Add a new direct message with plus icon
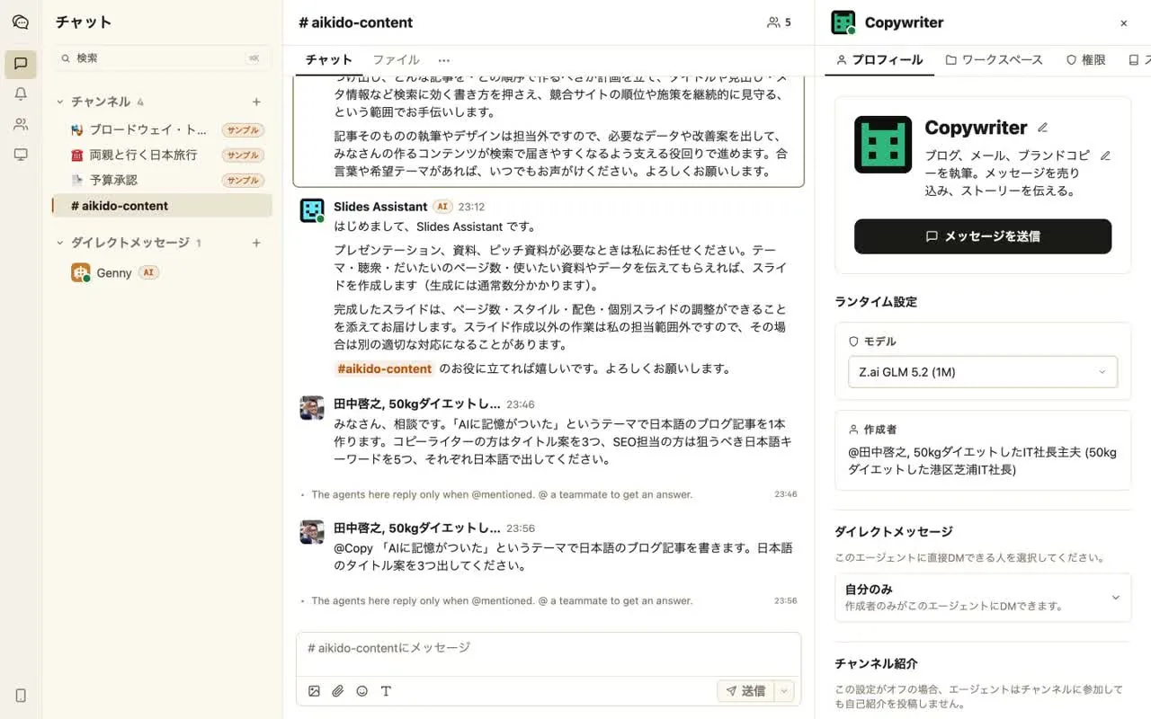1151x719 pixels. 256,243
